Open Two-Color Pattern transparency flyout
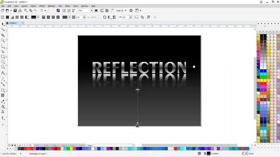The height and width of the screenshot is (157, 280). (27, 17)
